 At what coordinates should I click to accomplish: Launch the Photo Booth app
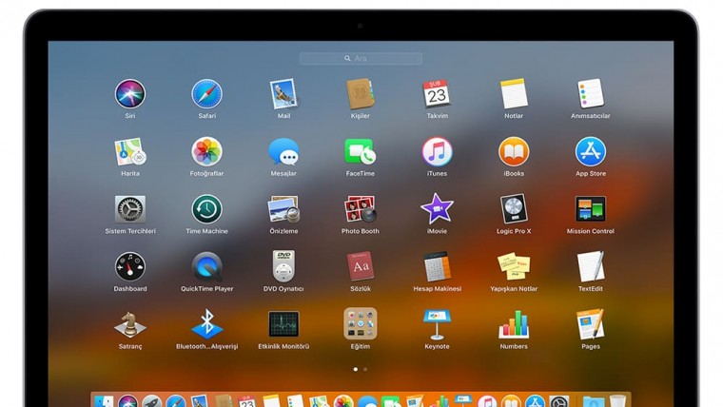click(361, 209)
